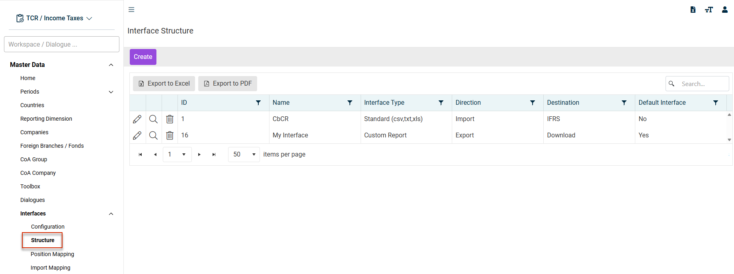View My Interface row with magnifier icon
Image resolution: width=734 pixels, height=274 pixels.
pos(153,135)
